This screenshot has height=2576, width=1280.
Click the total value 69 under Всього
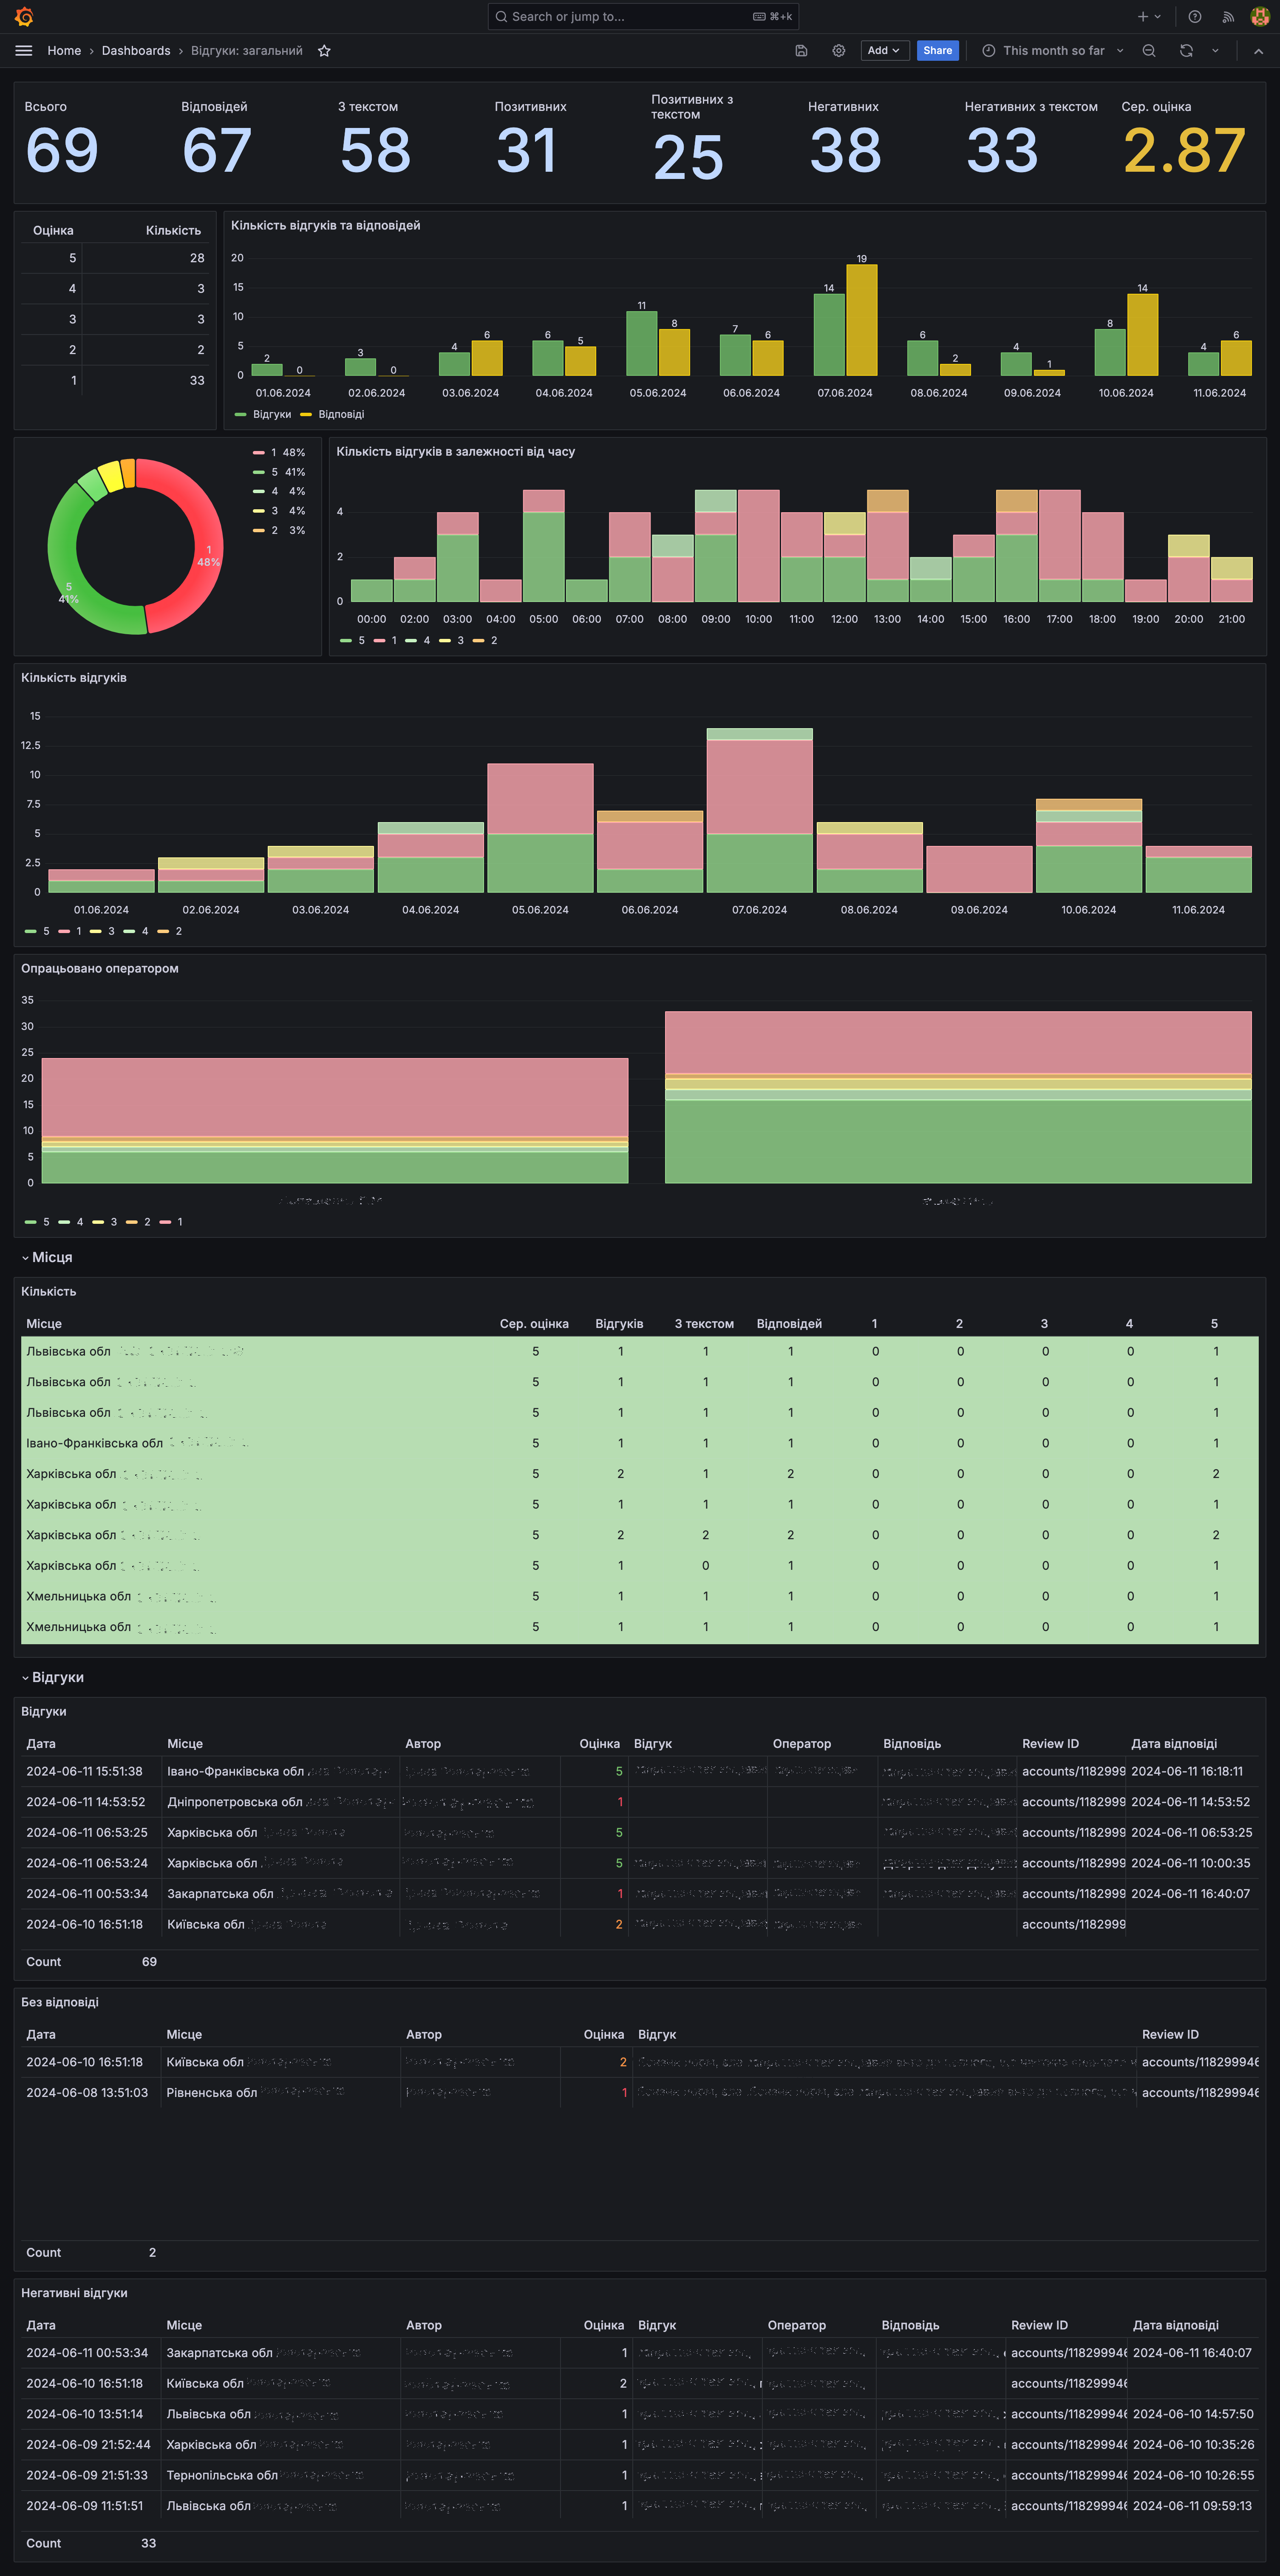[x=62, y=151]
